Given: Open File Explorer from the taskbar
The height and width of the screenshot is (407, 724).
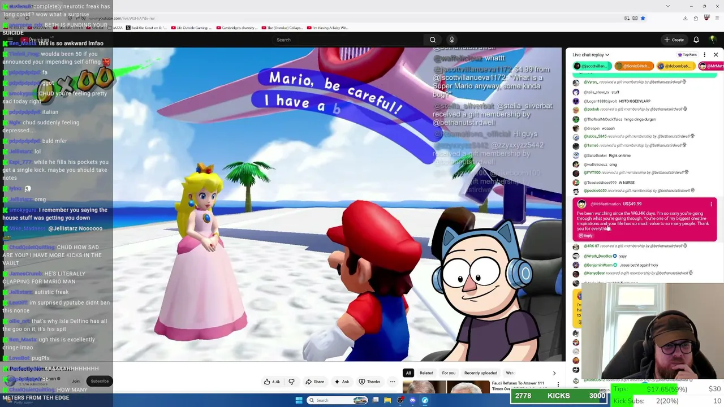Looking at the screenshot, I should [387, 400].
